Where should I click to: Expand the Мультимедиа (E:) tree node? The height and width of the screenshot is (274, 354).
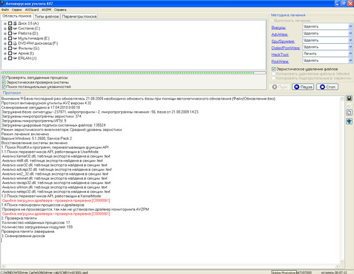point(5,38)
